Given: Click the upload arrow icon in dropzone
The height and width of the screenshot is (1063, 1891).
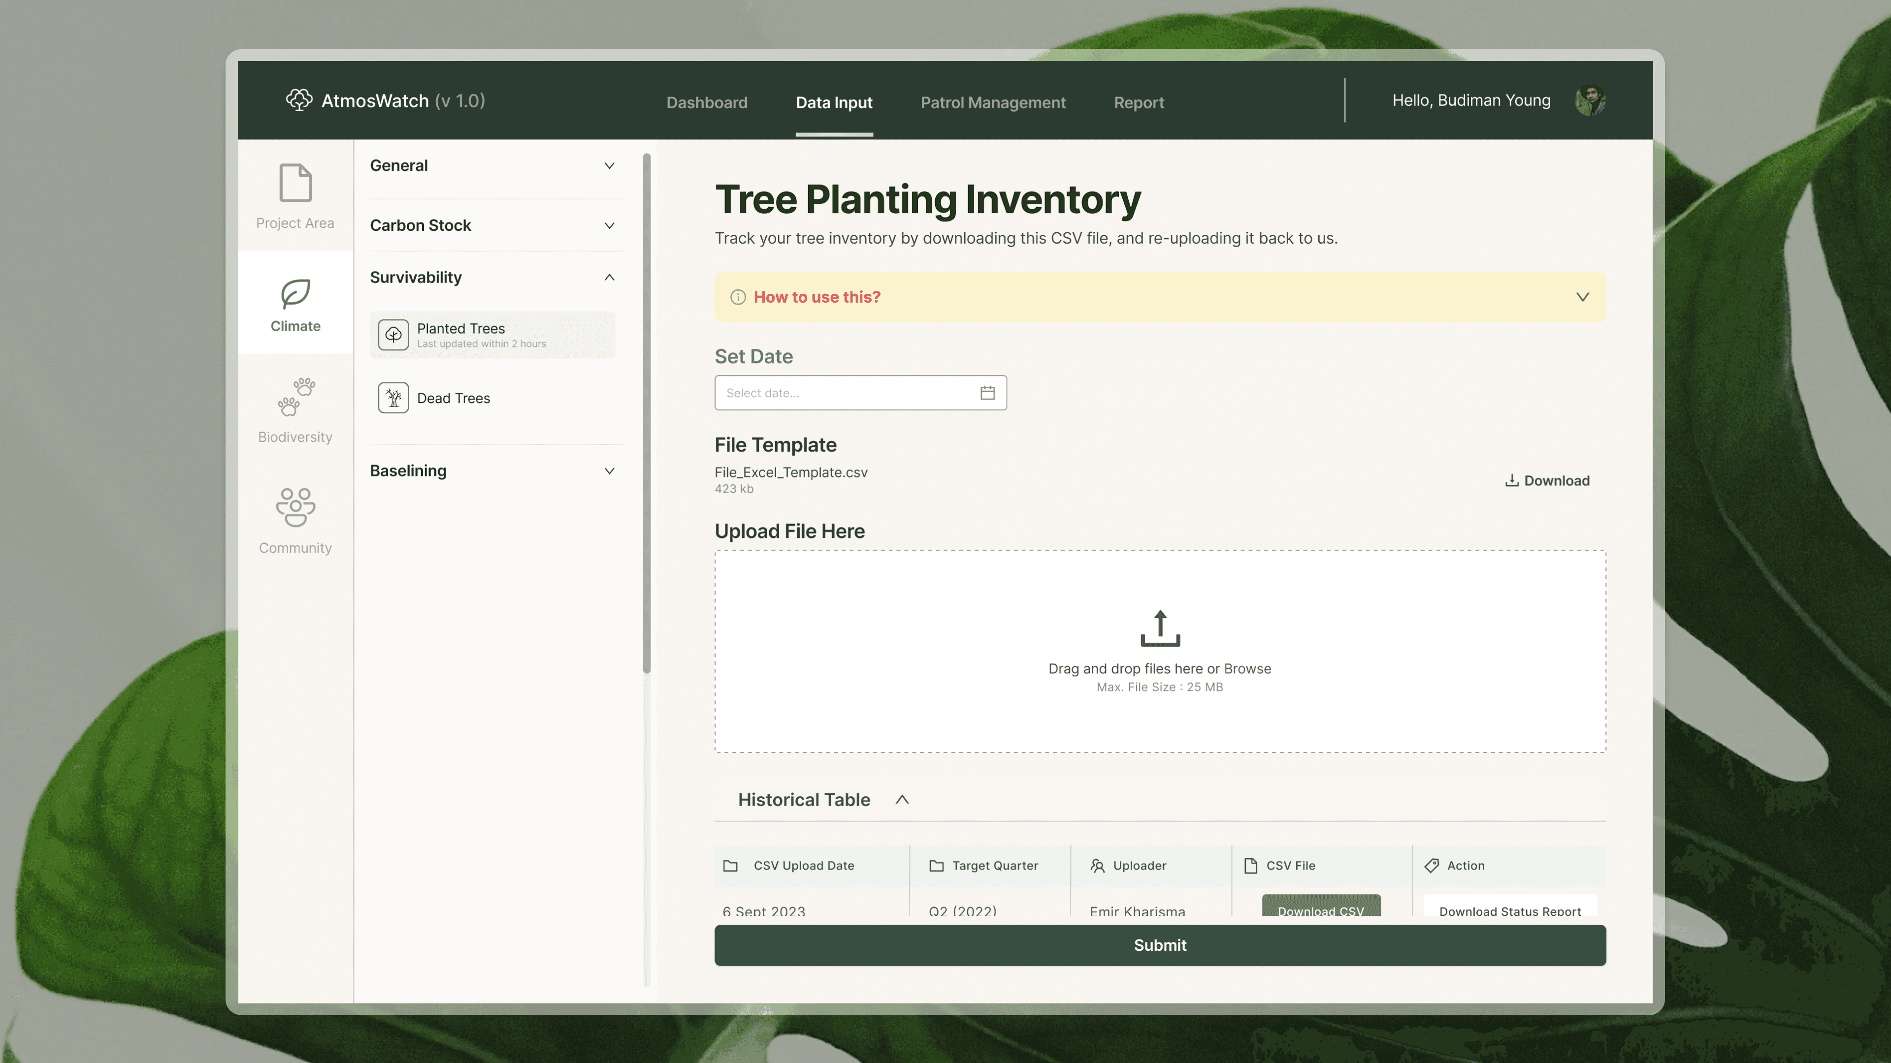Looking at the screenshot, I should (x=1160, y=628).
